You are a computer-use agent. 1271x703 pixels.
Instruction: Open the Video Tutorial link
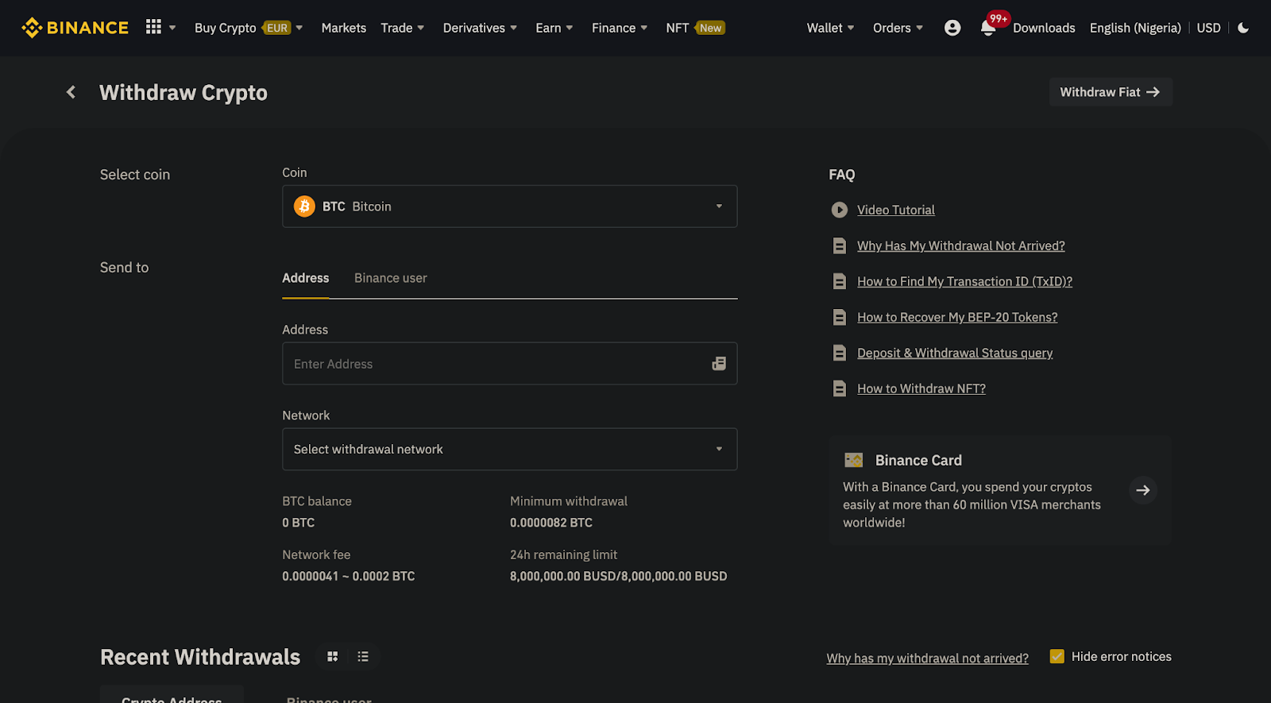(x=896, y=210)
